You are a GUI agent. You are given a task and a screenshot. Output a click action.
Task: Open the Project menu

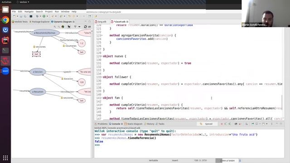point(49,12)
